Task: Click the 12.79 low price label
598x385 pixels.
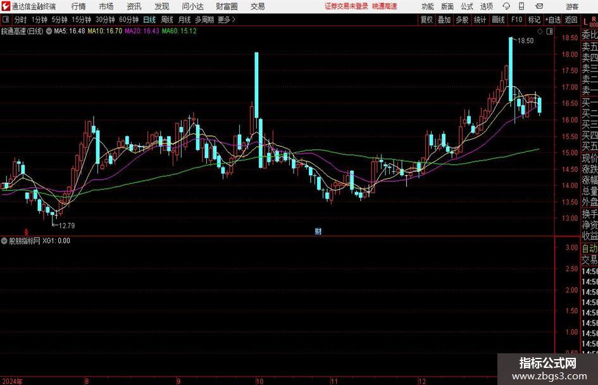Action: 66,226
